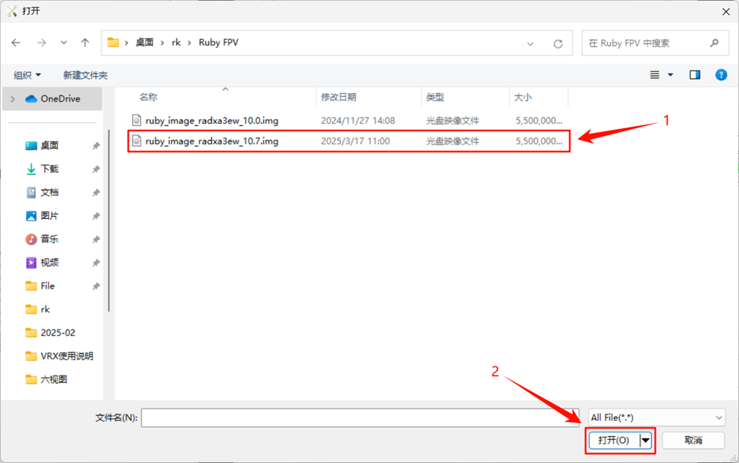739x463 pixels.
Task: Click the 取消 cancel button
Action: coord(693,440)
